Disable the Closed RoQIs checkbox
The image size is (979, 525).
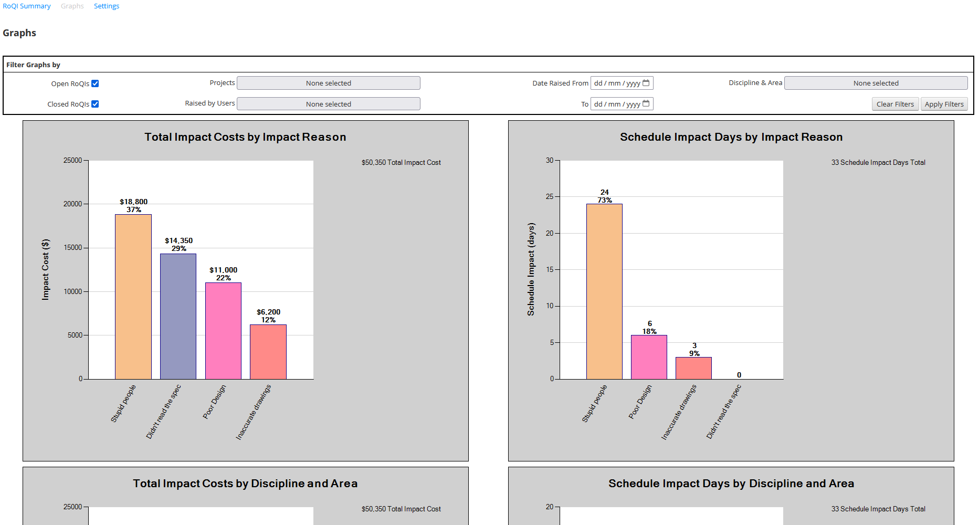pyautogui.click(x=95, y=103)
